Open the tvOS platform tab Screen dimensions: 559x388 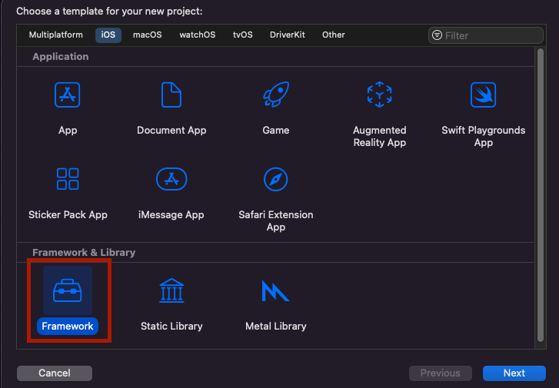[x=243, y=35]
